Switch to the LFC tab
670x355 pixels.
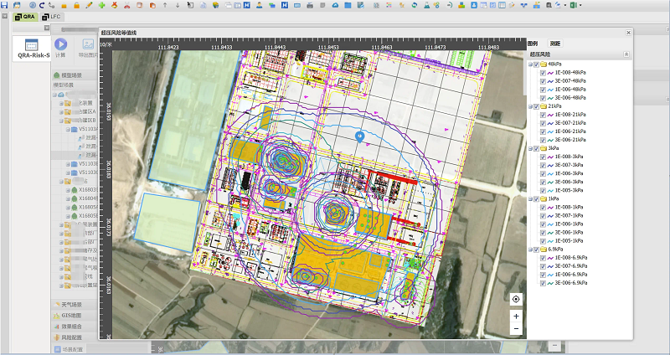pos(51,17)
